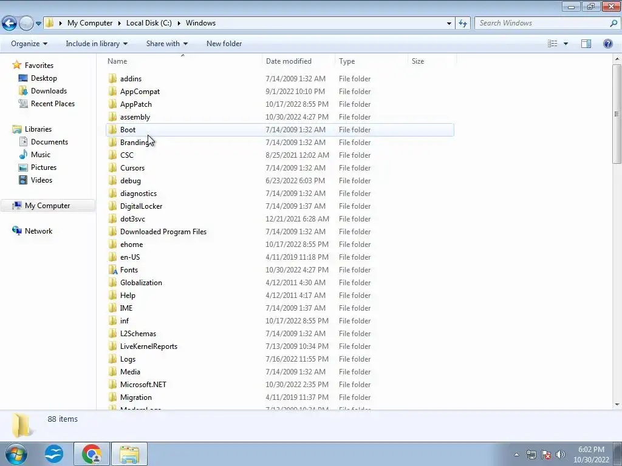Open the Include in library menu
Image resolution: width=622 pixels, height=466 pixels.
(97, 44)
